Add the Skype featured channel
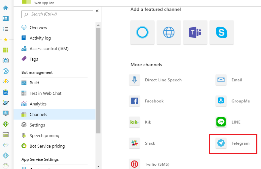Viewport: 261px width, 169px height. point(222,32)
